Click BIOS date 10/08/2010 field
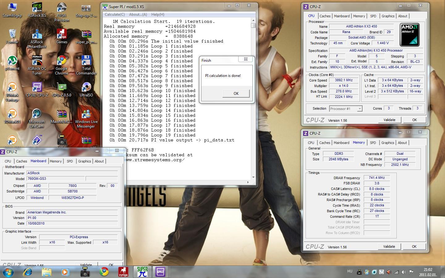 (72, 223)
